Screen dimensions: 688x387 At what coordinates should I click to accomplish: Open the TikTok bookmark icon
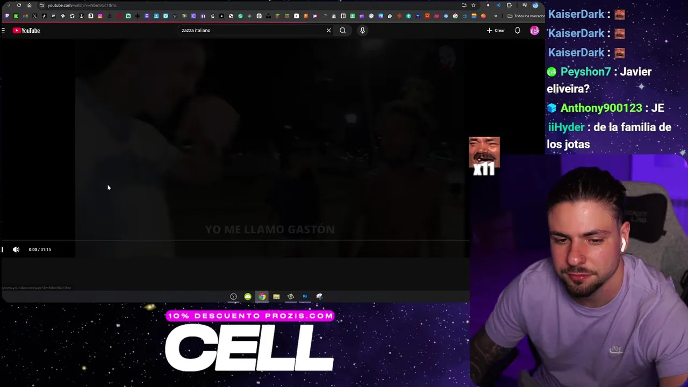point(44,16)
